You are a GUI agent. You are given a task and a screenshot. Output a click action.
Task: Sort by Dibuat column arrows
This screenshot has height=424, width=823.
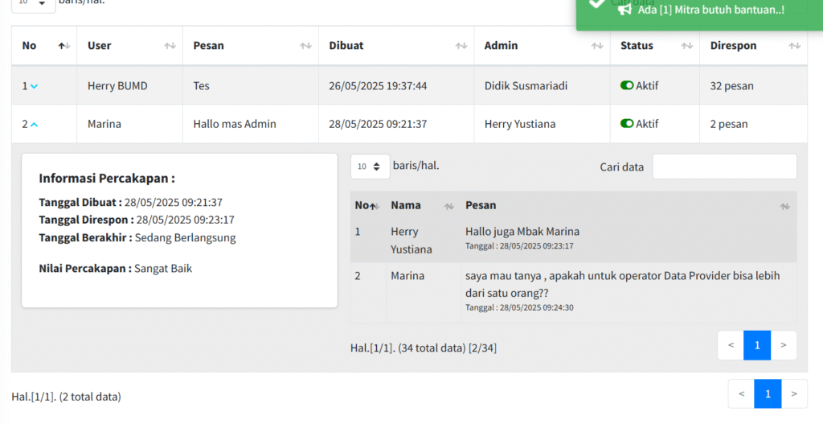coord(461,46)
